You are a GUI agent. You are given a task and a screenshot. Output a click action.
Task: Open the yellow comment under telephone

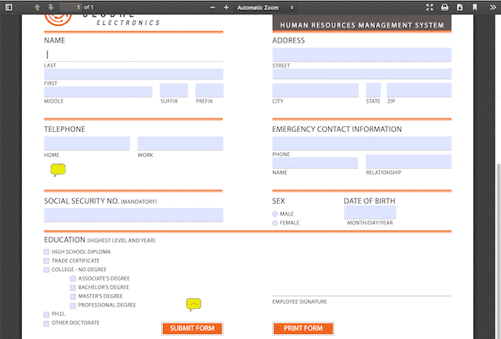pos(58,169)
